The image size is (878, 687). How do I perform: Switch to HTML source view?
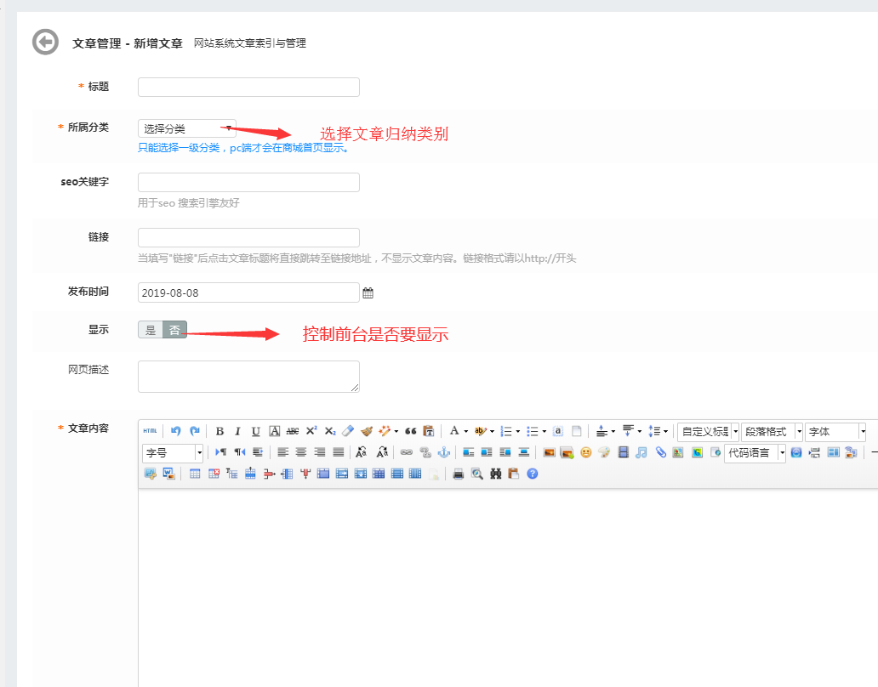point(150,431)
